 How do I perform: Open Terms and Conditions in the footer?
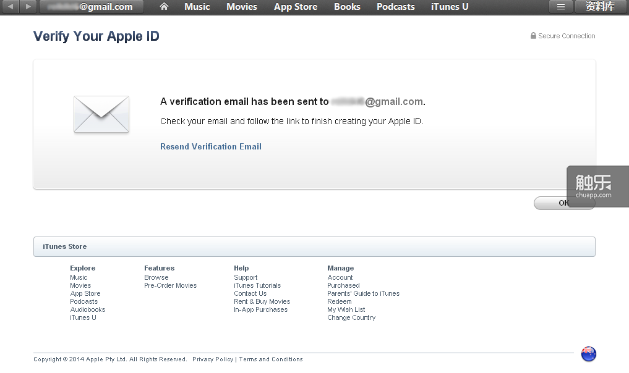point(271,359)
